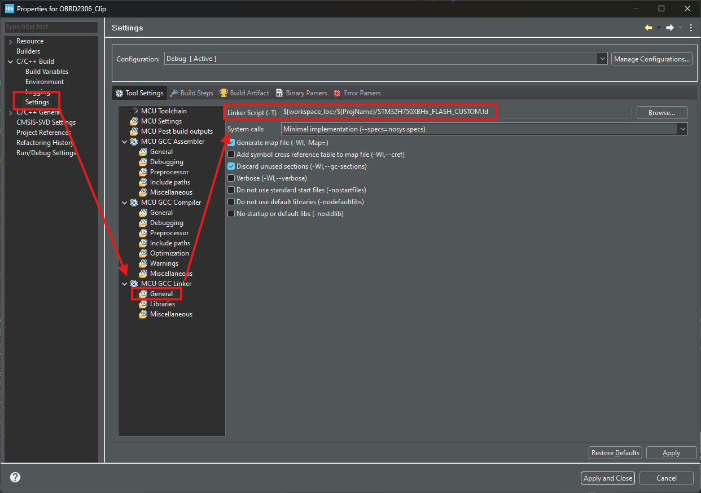Open the Error Parsers tab

357,93
